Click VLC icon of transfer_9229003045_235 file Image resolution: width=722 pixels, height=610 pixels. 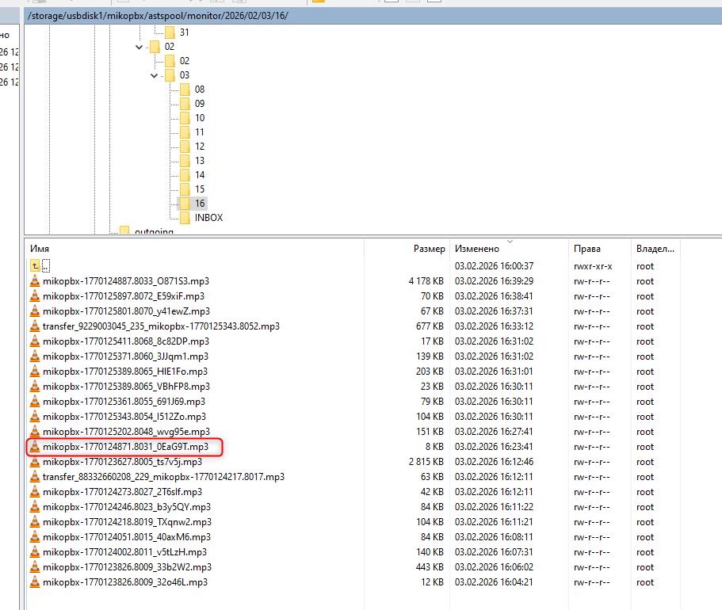34,326
